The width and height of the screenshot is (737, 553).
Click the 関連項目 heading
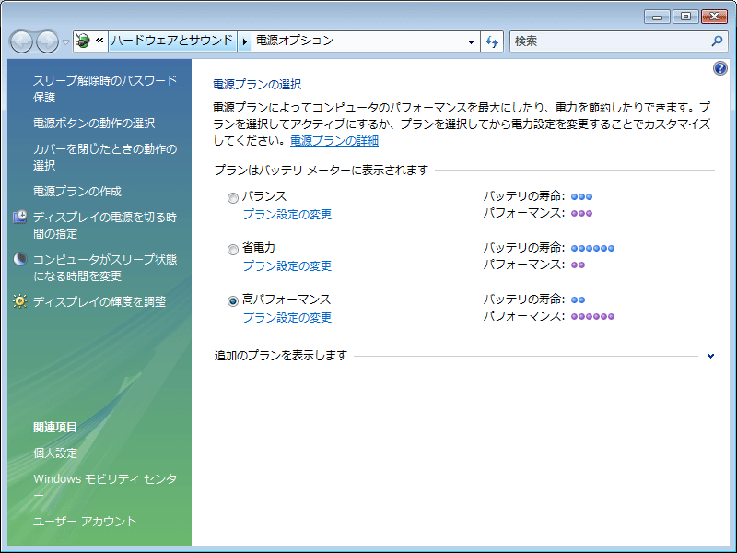coord(55,428)
